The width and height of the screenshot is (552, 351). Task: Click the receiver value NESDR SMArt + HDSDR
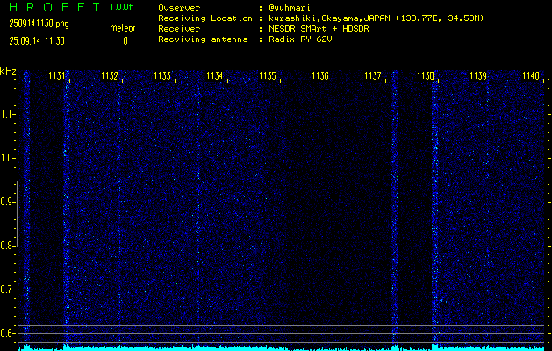pyautogui.click(x=319, y=29)
